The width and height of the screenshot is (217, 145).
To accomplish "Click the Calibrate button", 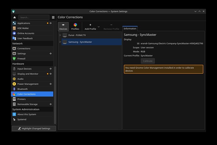I will [x=148, y=61].
